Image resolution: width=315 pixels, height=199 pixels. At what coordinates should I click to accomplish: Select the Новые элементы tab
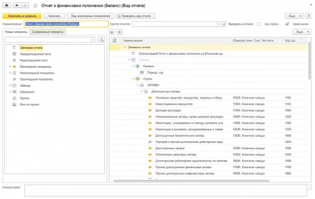coord(16,32)
